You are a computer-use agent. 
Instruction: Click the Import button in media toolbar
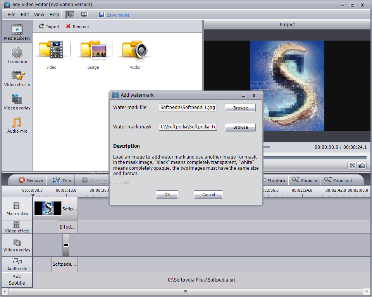click(49, 27)
